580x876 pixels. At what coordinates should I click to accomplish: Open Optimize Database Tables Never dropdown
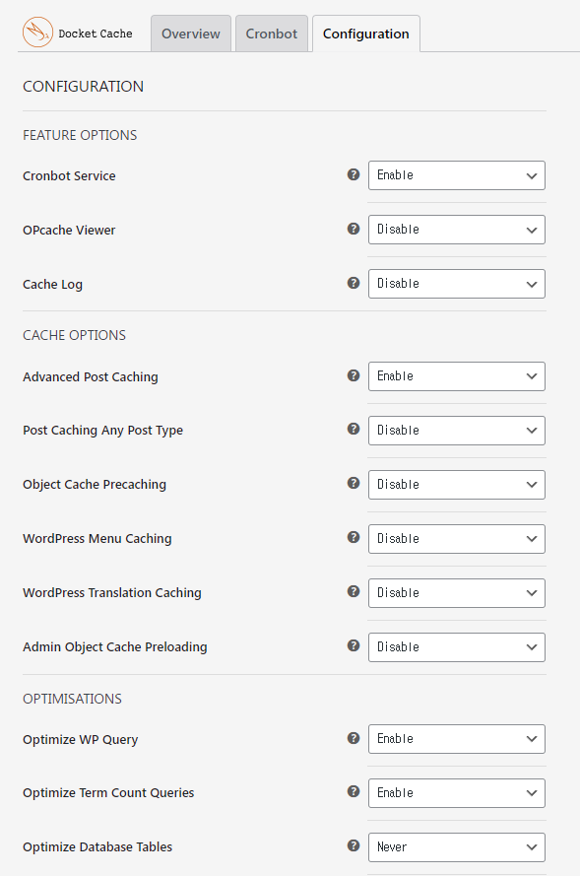tap(457, 847)
